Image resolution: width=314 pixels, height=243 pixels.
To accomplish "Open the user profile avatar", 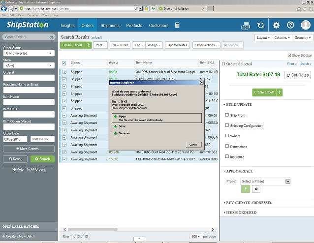I will (x=306, y=25).
